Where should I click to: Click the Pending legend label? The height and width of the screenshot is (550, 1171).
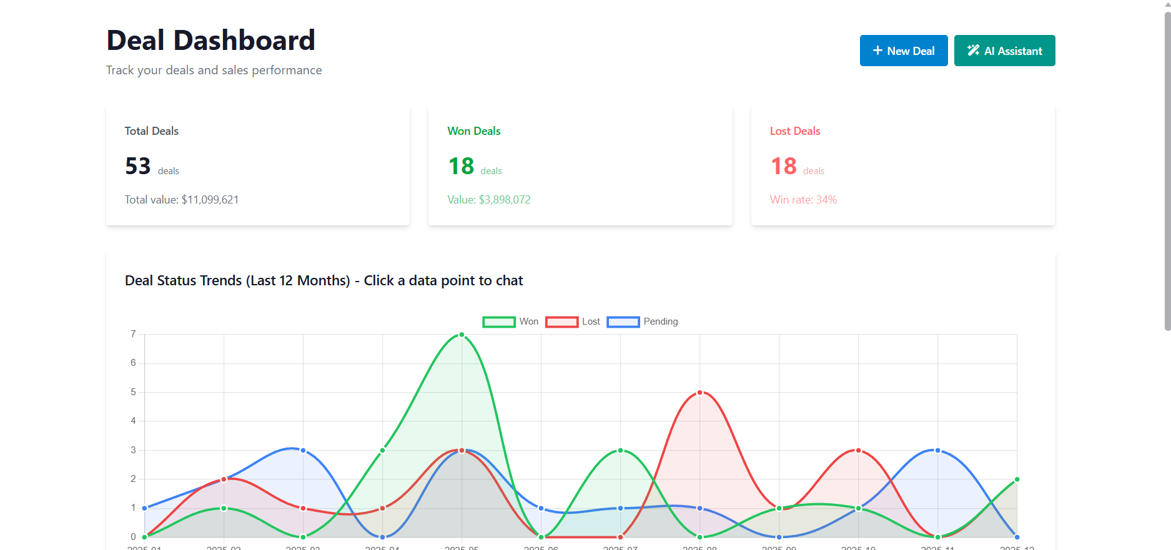pyautogui.click(x=661, y=322)
